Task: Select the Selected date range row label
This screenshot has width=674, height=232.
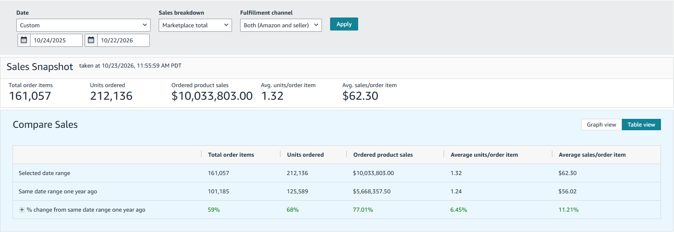Action: click(44, 173)
